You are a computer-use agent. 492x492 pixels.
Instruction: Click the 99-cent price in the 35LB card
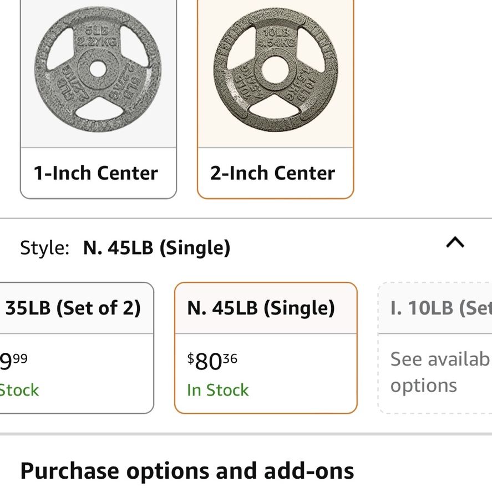(x=13, y=361)
